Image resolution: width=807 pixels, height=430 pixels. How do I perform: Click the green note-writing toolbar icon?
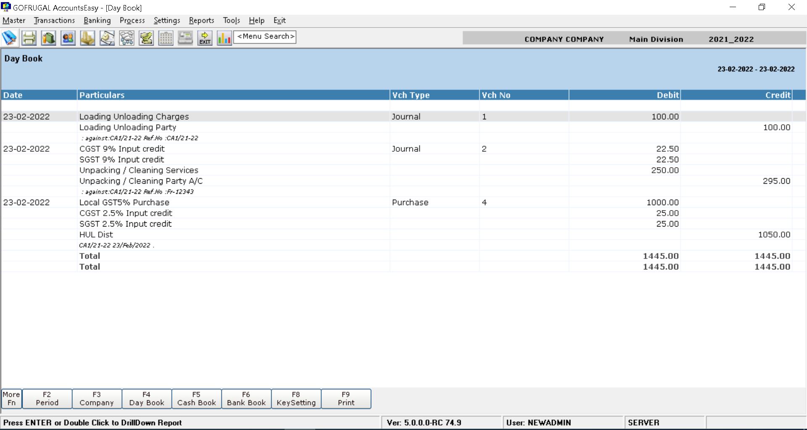point(146,38)
